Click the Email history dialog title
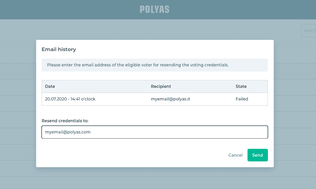Viewport: 316px width, 189px height. [x=59, y=49]
